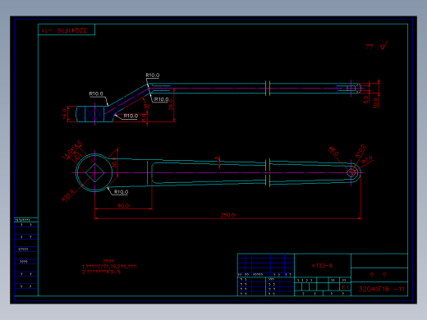Click the red technical notes text
The width and height of the screenshot is (427, 320).
[x=109, y=267]
